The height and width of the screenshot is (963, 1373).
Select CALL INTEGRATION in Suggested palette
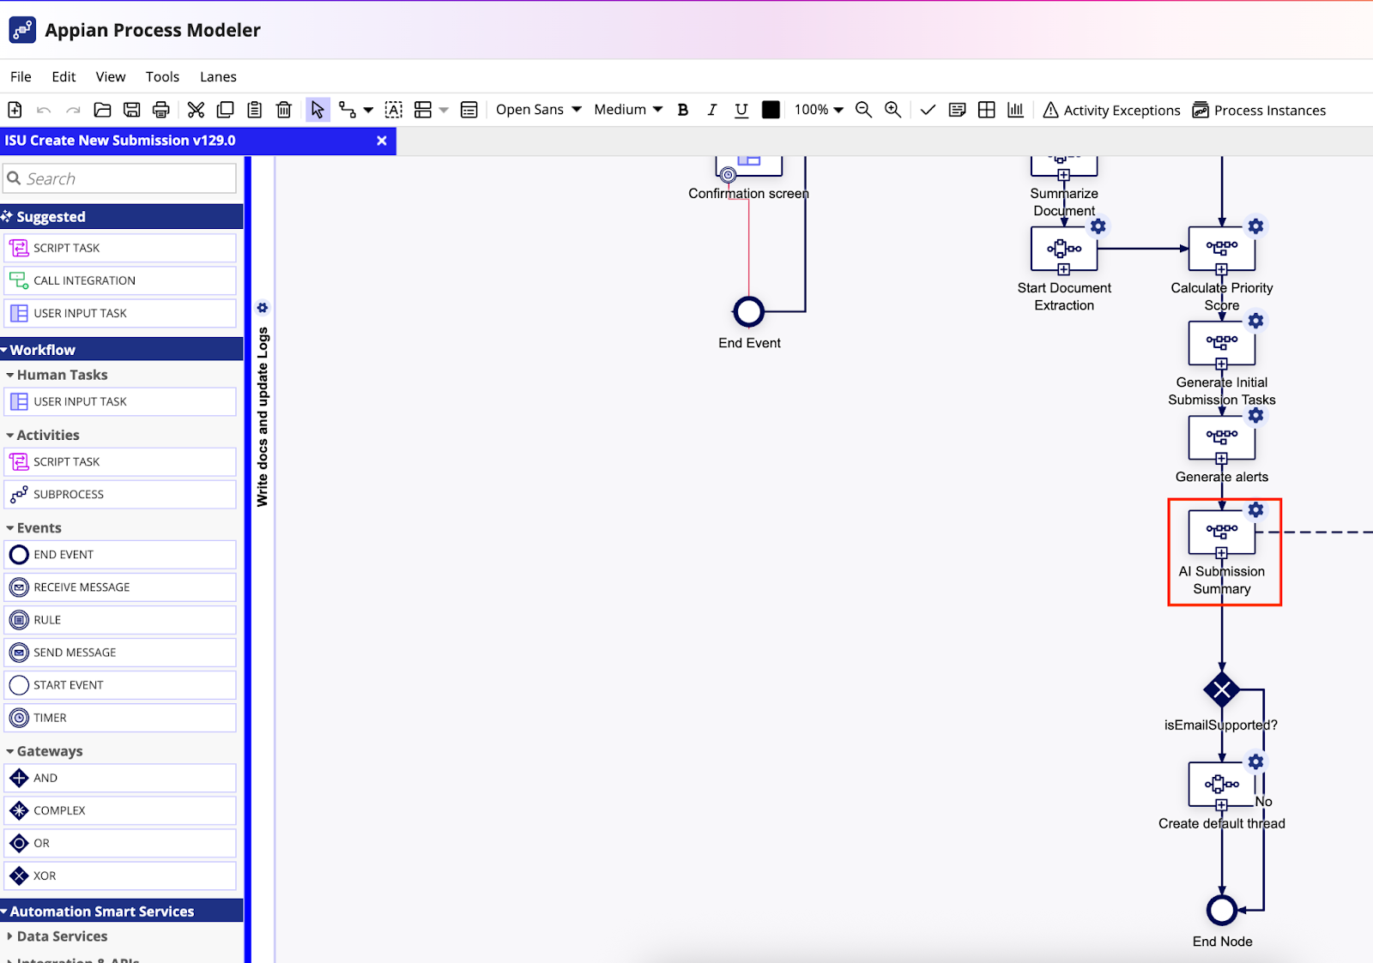[120, 280]
